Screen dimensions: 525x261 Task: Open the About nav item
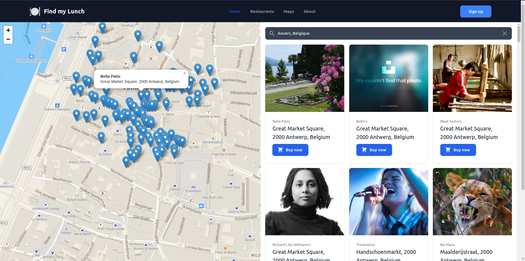310,11
